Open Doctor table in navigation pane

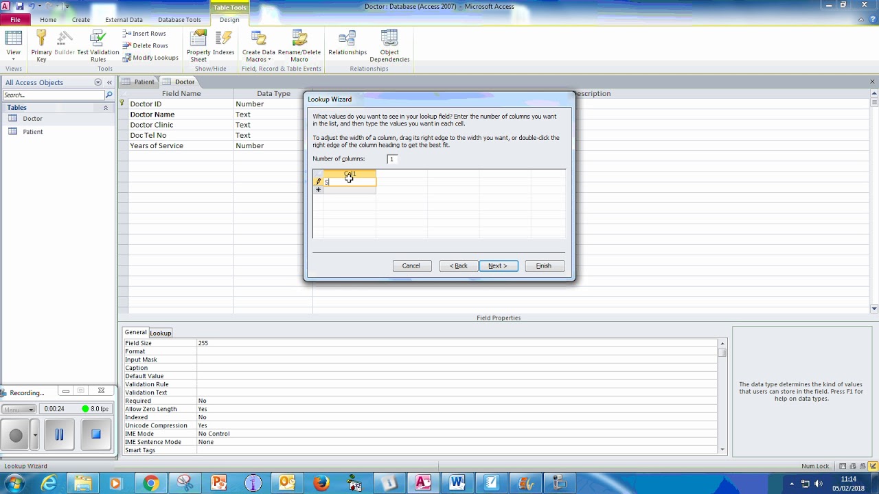tap(32, 119)
